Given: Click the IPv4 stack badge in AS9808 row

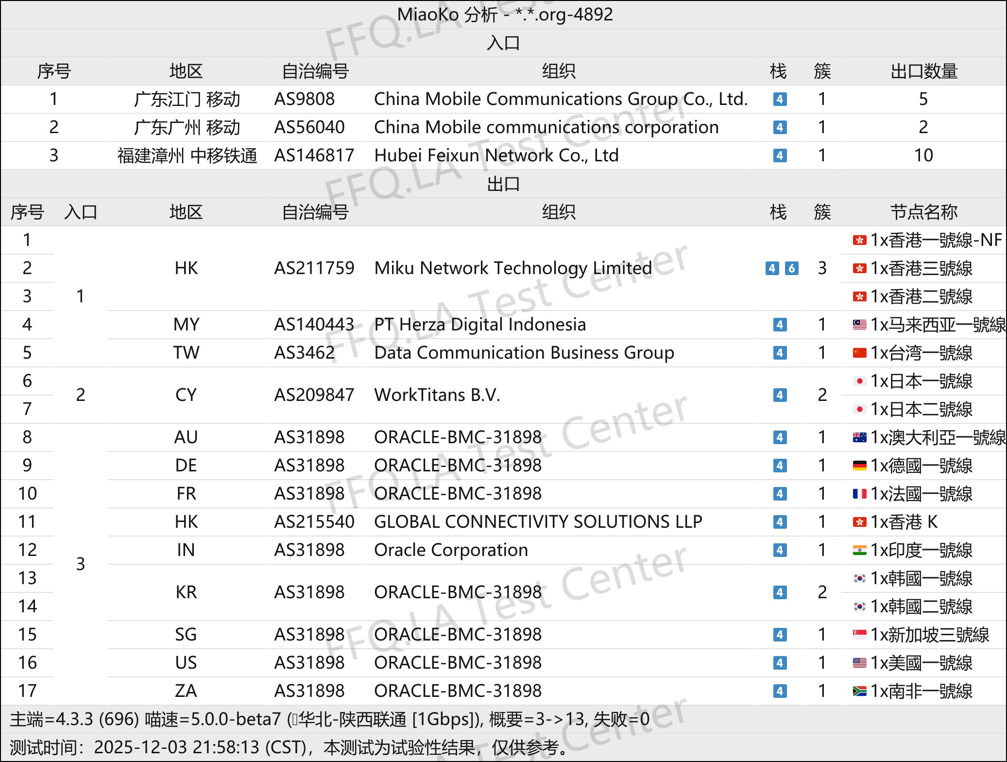Looking at the screenshot, I should [780, 99].
